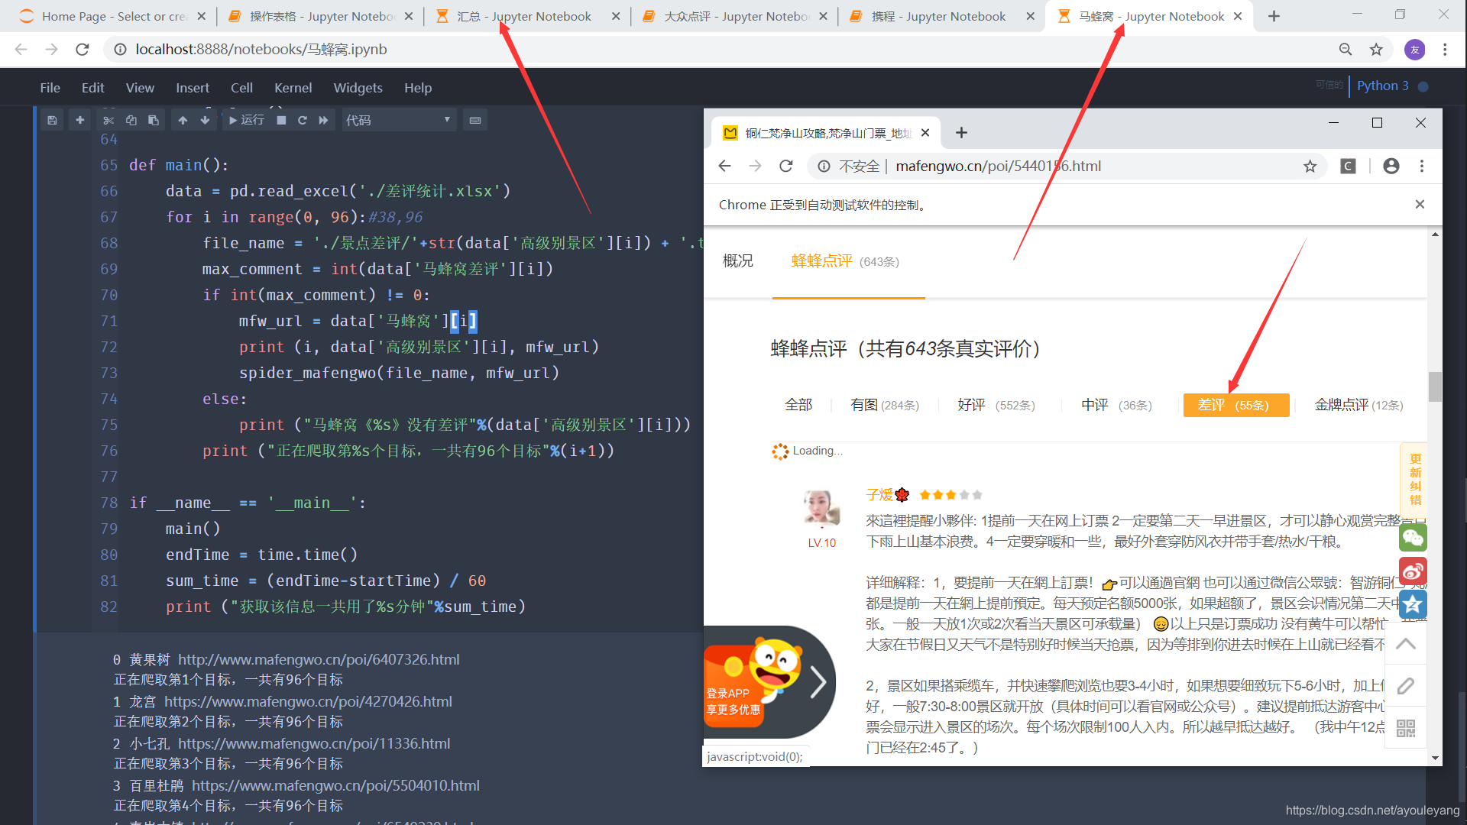
Task: Copy selected cells in Jupyter toolbar
Action: 131,120
